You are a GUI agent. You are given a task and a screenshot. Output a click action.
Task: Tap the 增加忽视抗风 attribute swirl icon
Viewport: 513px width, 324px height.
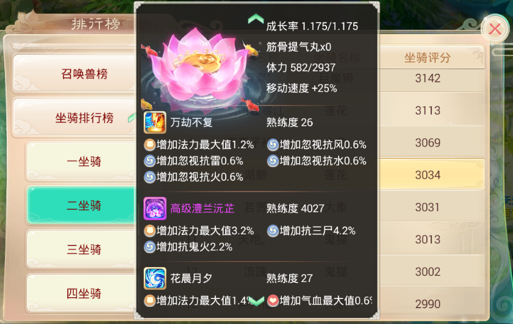tap(273, 145)
